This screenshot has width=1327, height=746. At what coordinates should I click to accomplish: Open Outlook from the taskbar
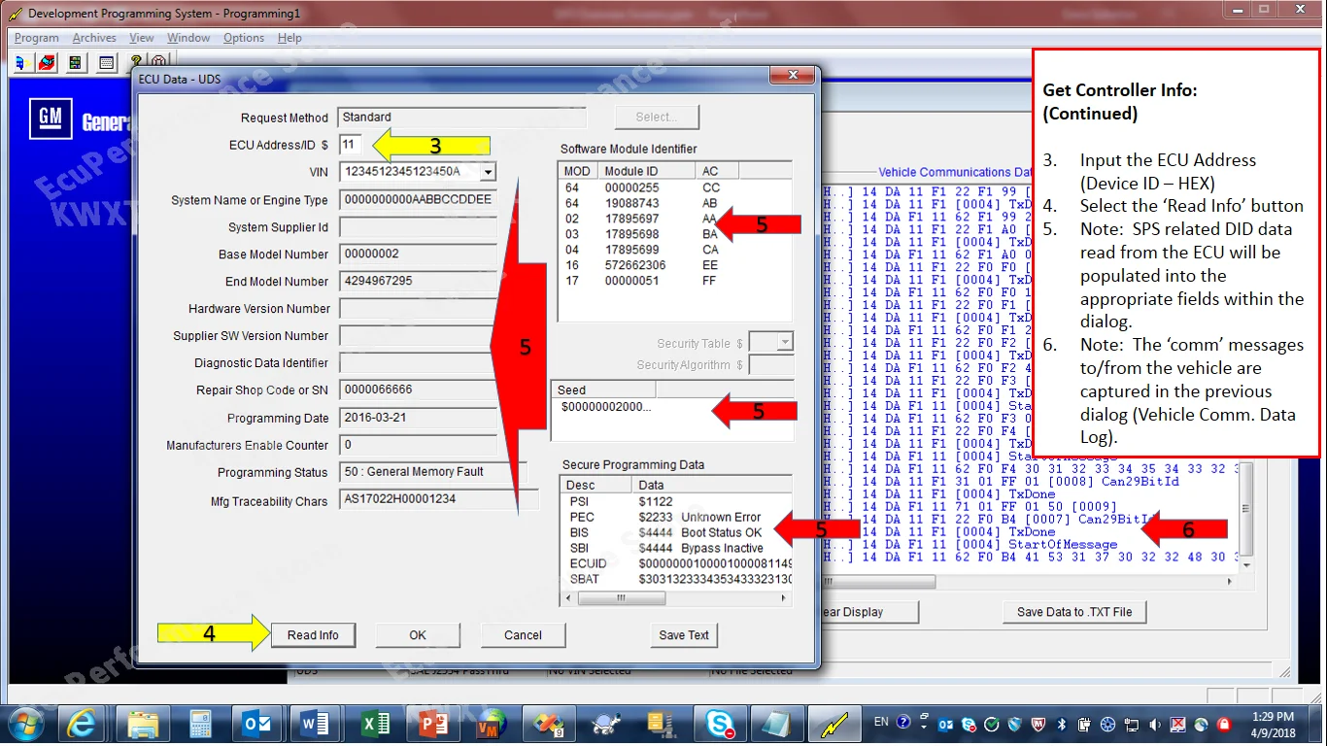[x=258, y=725]
